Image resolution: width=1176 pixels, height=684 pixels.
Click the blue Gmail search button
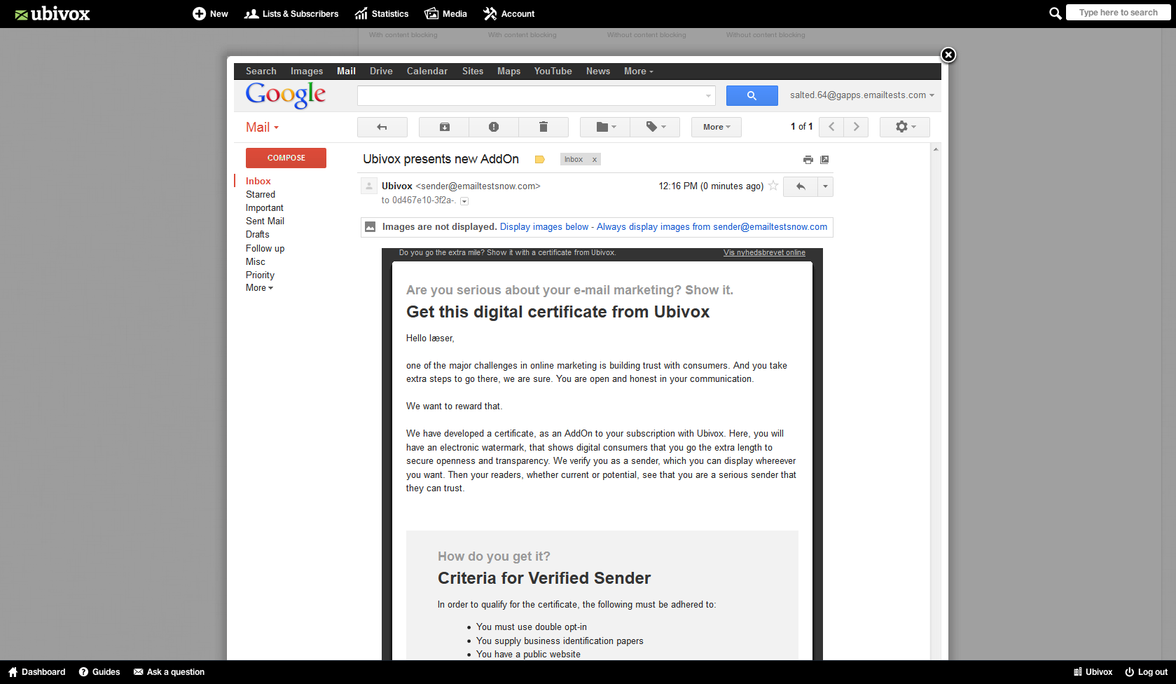752,95
